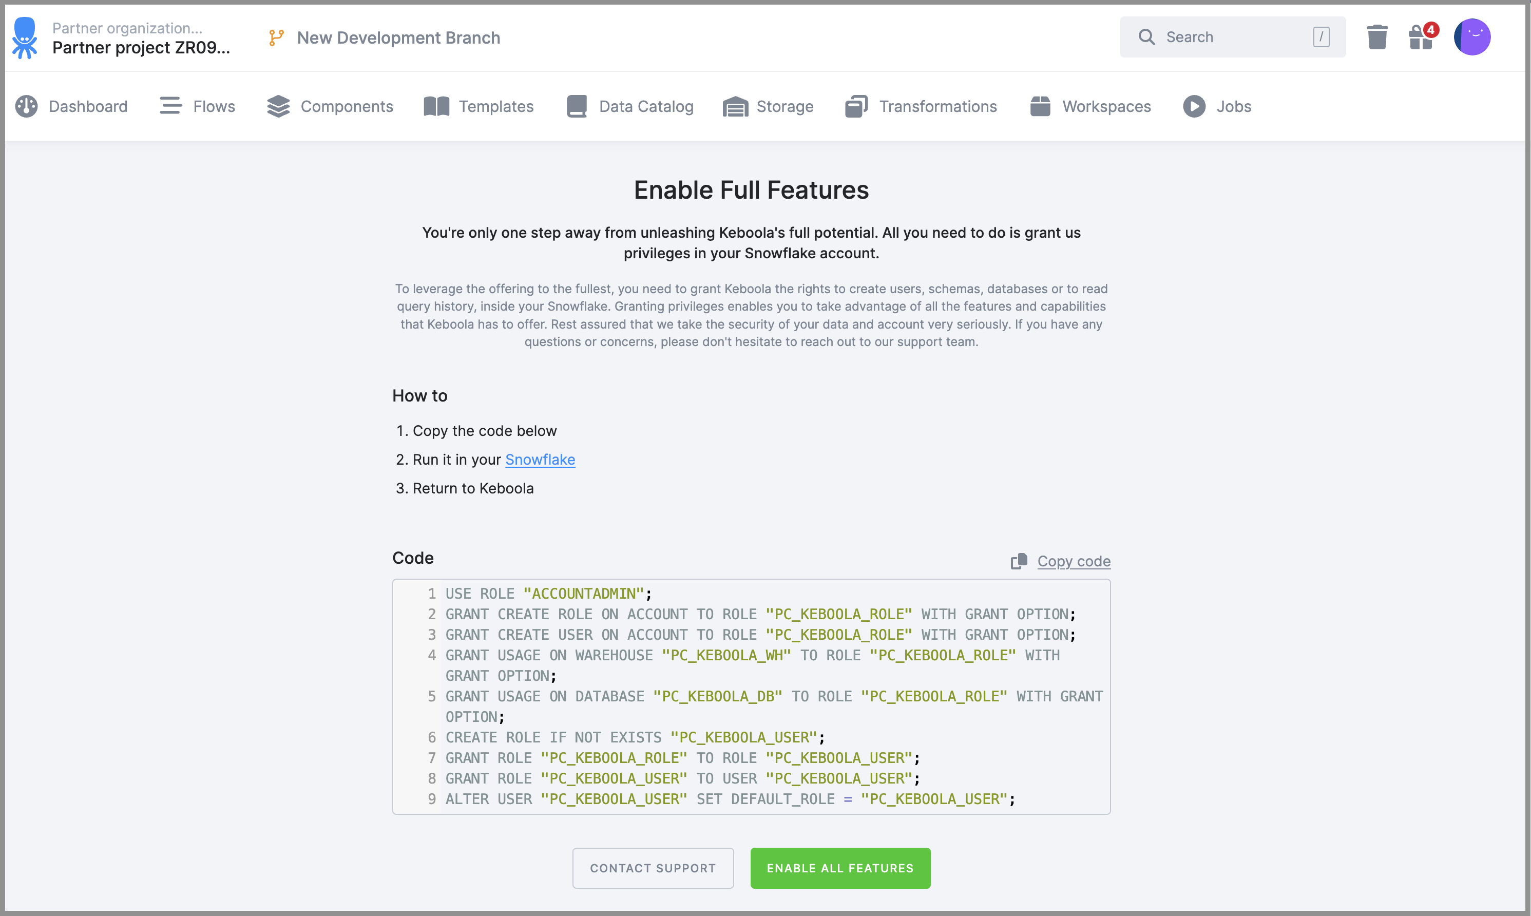The image size is (1531, 916).
Task: Click the Partner organization name
Action: (x=127, y=28)
